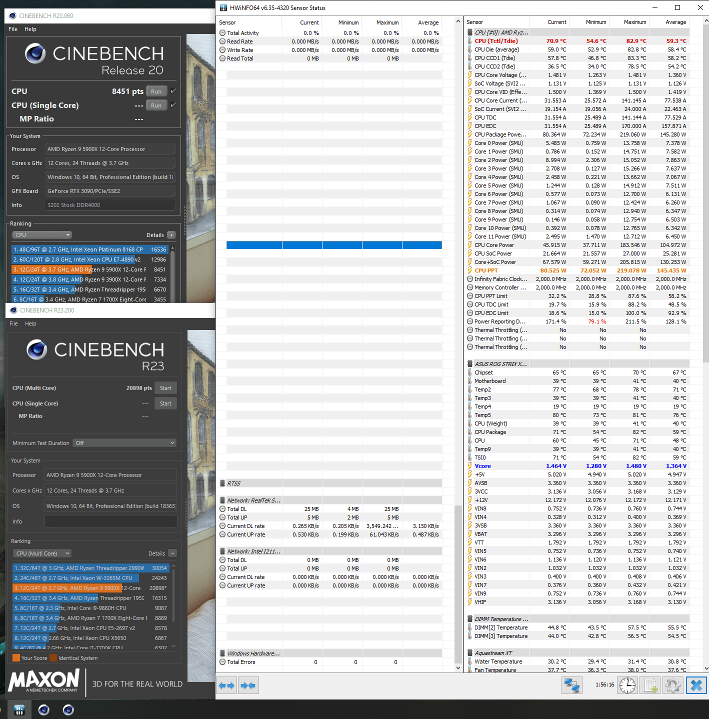Select the CPU Package Power sensor row
Viewport: 709px width, 719px height.
tap(577, 134)
